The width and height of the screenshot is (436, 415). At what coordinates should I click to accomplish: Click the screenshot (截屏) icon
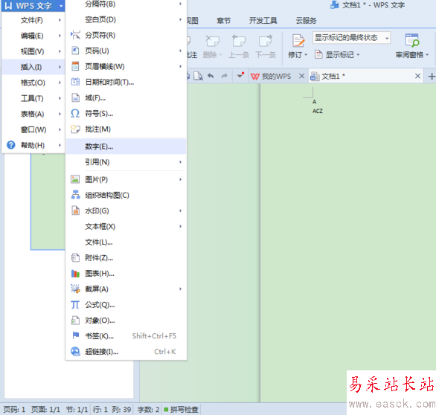tap(75, 289)
